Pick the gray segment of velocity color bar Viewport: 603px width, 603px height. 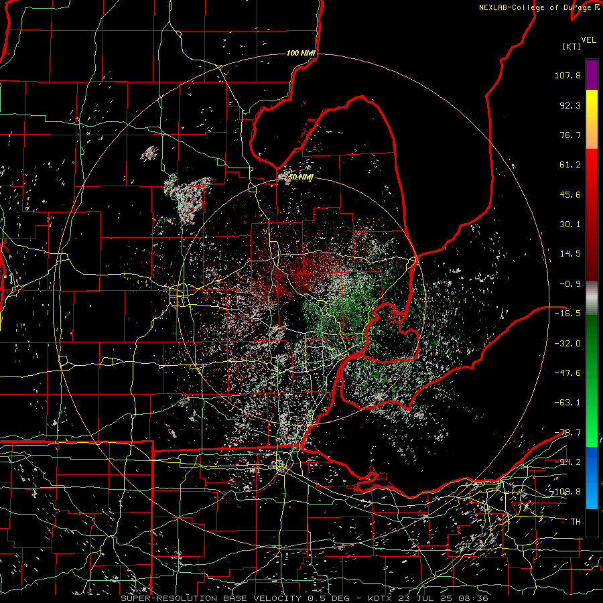[x=592, y=298]
